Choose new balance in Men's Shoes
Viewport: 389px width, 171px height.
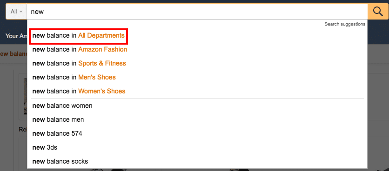(197, 77)
